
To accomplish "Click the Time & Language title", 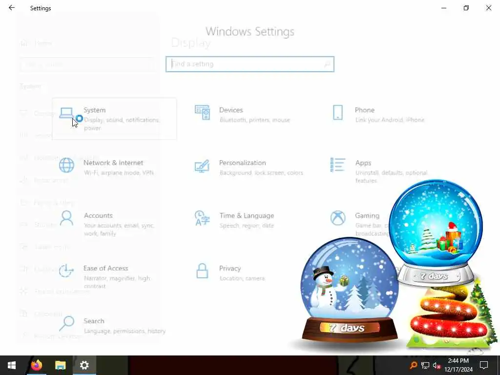I will (247, 215).
